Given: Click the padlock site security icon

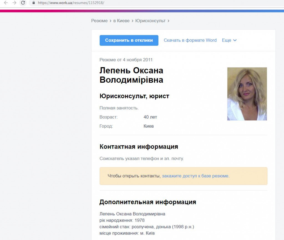Looking at the screenshot, I should coord(34,3).
